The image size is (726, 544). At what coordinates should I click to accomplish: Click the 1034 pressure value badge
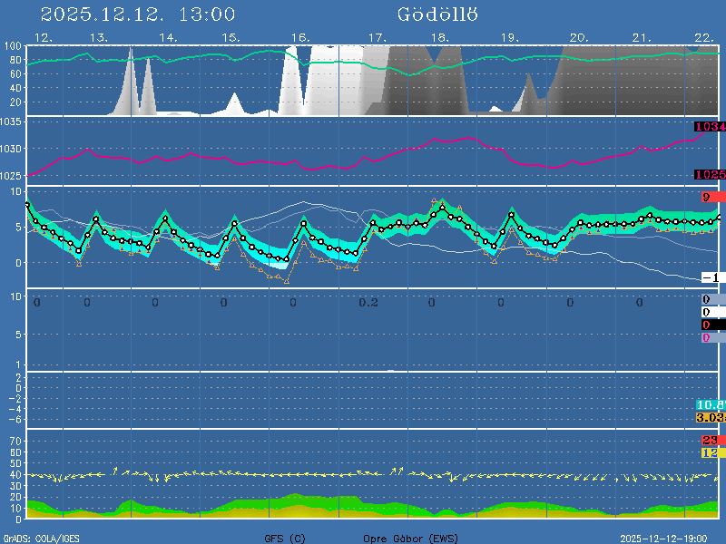pos(710,127)
